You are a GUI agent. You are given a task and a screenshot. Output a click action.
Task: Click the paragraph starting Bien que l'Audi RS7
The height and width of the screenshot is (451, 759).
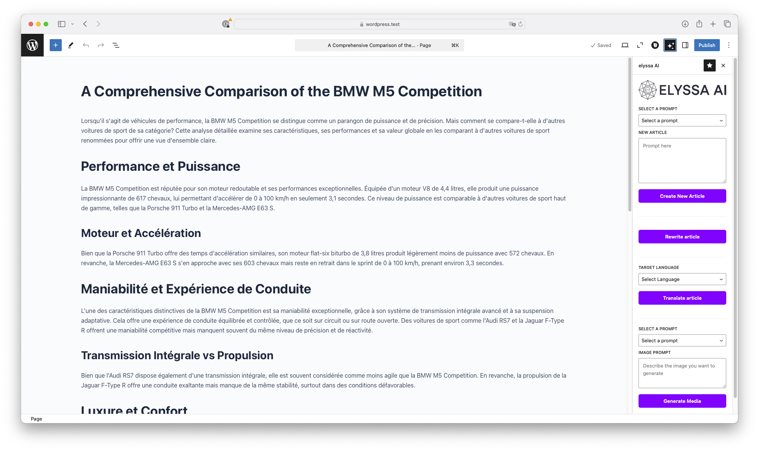point(324,380)
